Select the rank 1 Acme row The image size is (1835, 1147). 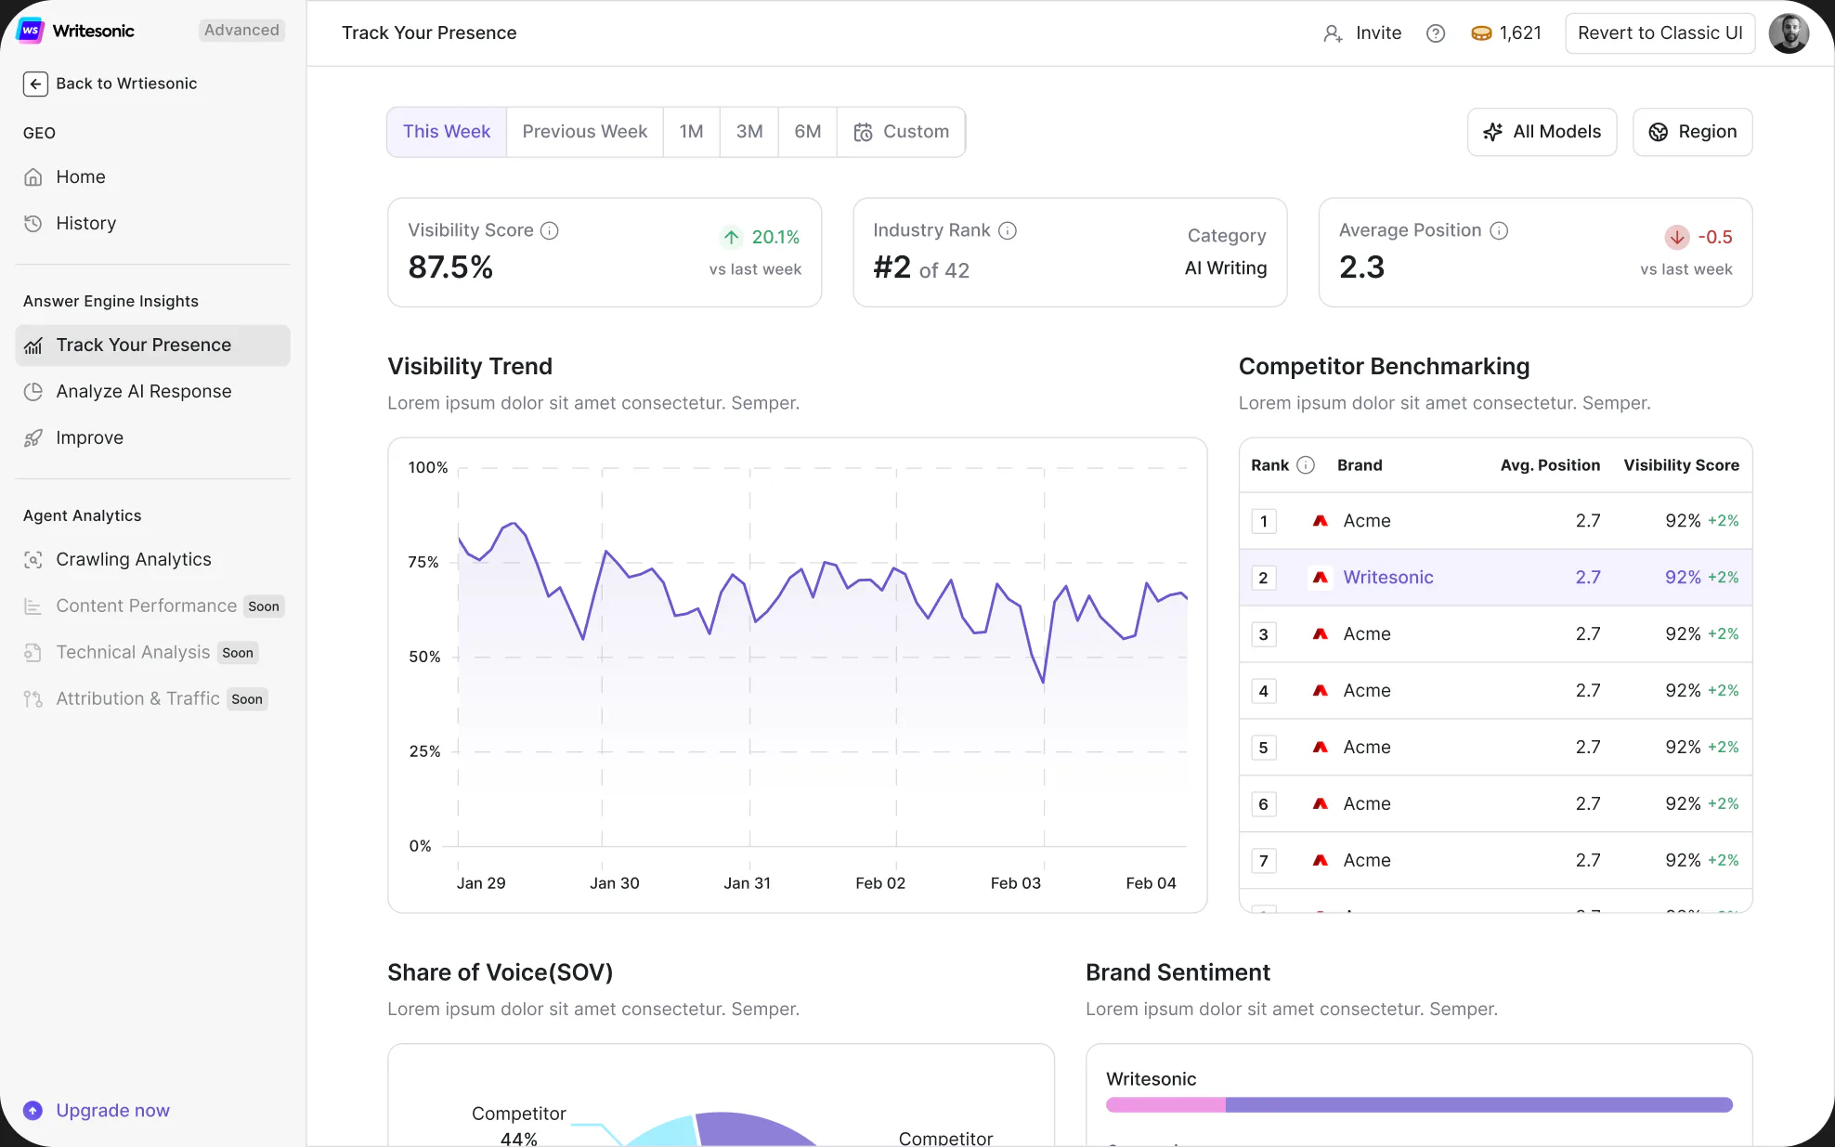1495,521
